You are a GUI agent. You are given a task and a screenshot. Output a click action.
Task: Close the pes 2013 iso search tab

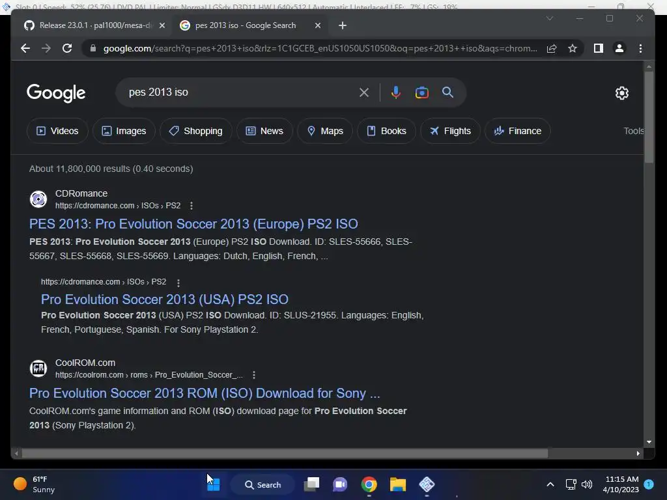(318, 25)
